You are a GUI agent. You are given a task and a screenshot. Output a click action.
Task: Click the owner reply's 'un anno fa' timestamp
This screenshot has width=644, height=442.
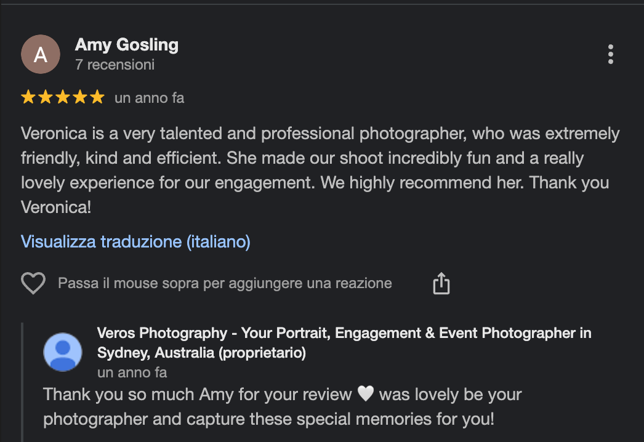132,372
